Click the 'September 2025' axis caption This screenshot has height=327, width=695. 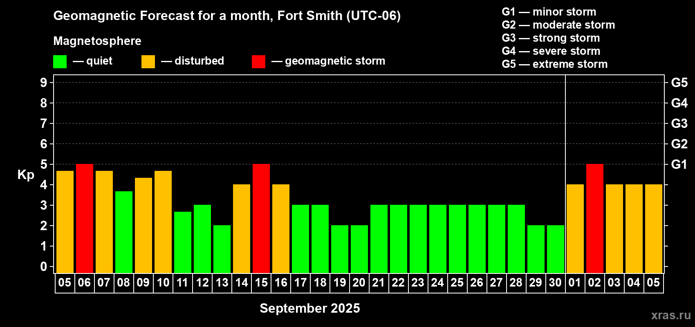310,308
